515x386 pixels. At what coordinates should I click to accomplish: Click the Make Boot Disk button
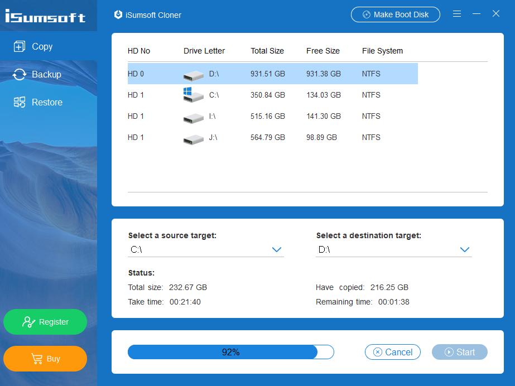click(x=396, y=15)
